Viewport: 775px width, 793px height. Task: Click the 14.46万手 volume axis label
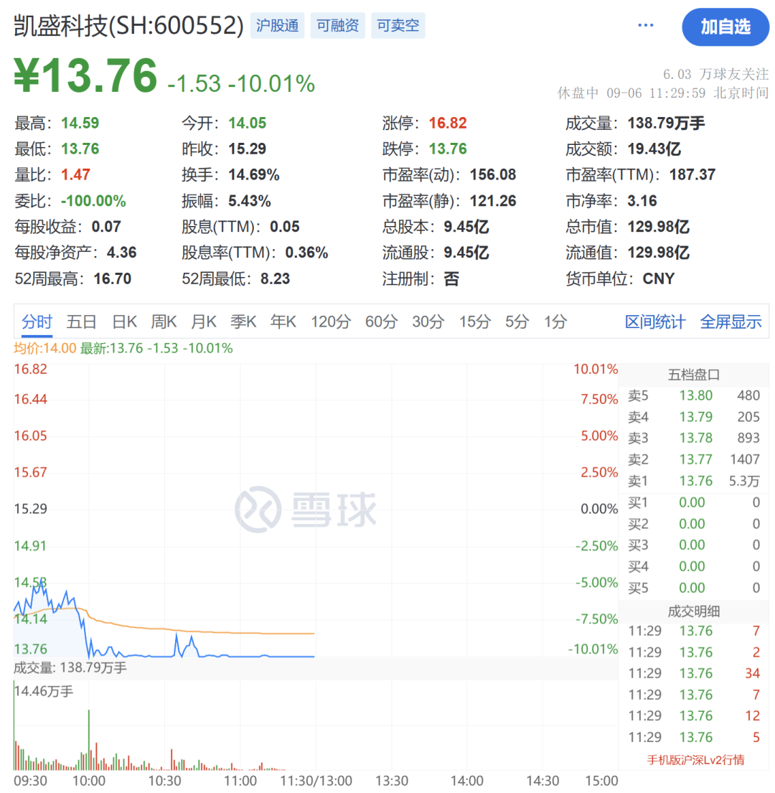(x=44, y=691)
